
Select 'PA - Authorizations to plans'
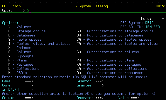coord(106,60)
